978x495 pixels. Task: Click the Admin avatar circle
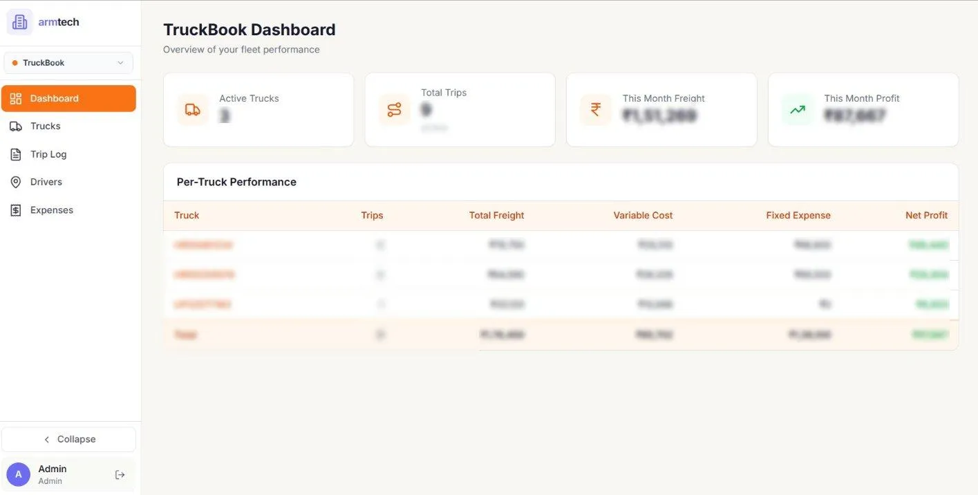click(19, 474)
